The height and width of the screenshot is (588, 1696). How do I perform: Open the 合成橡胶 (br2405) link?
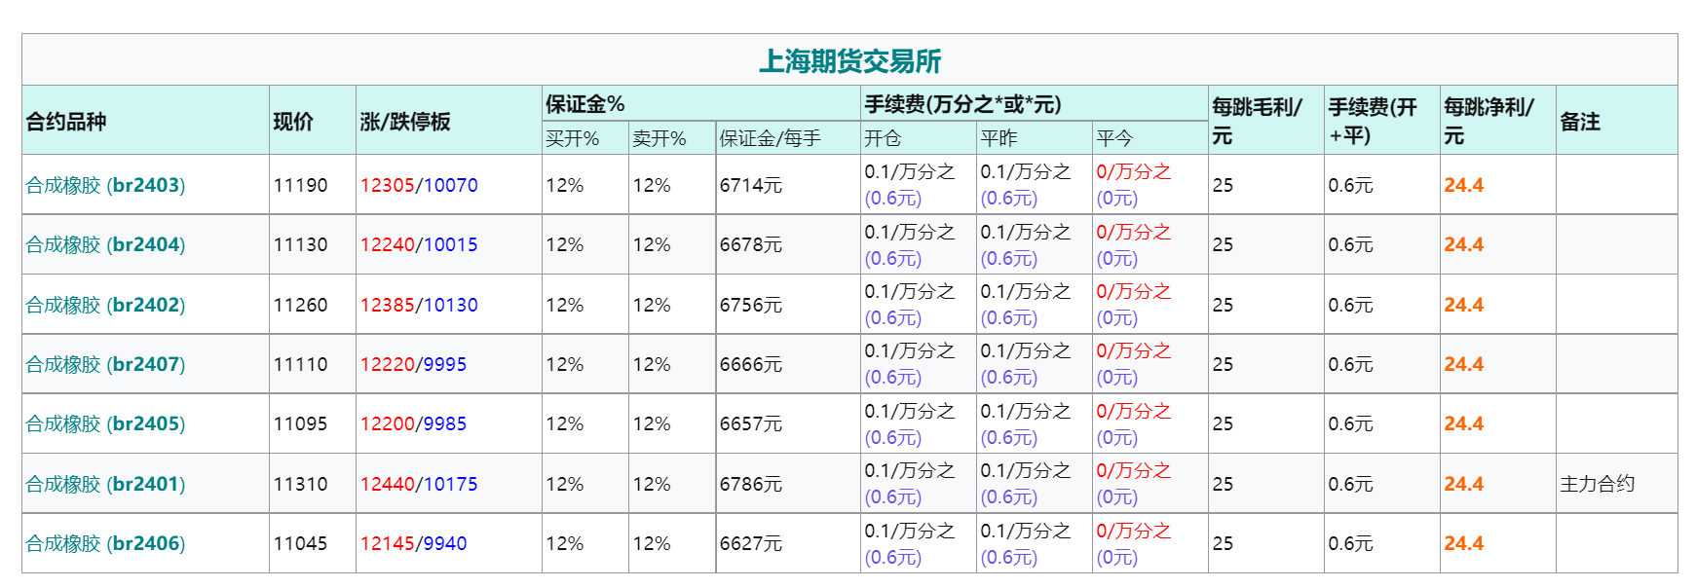point(105,423)
